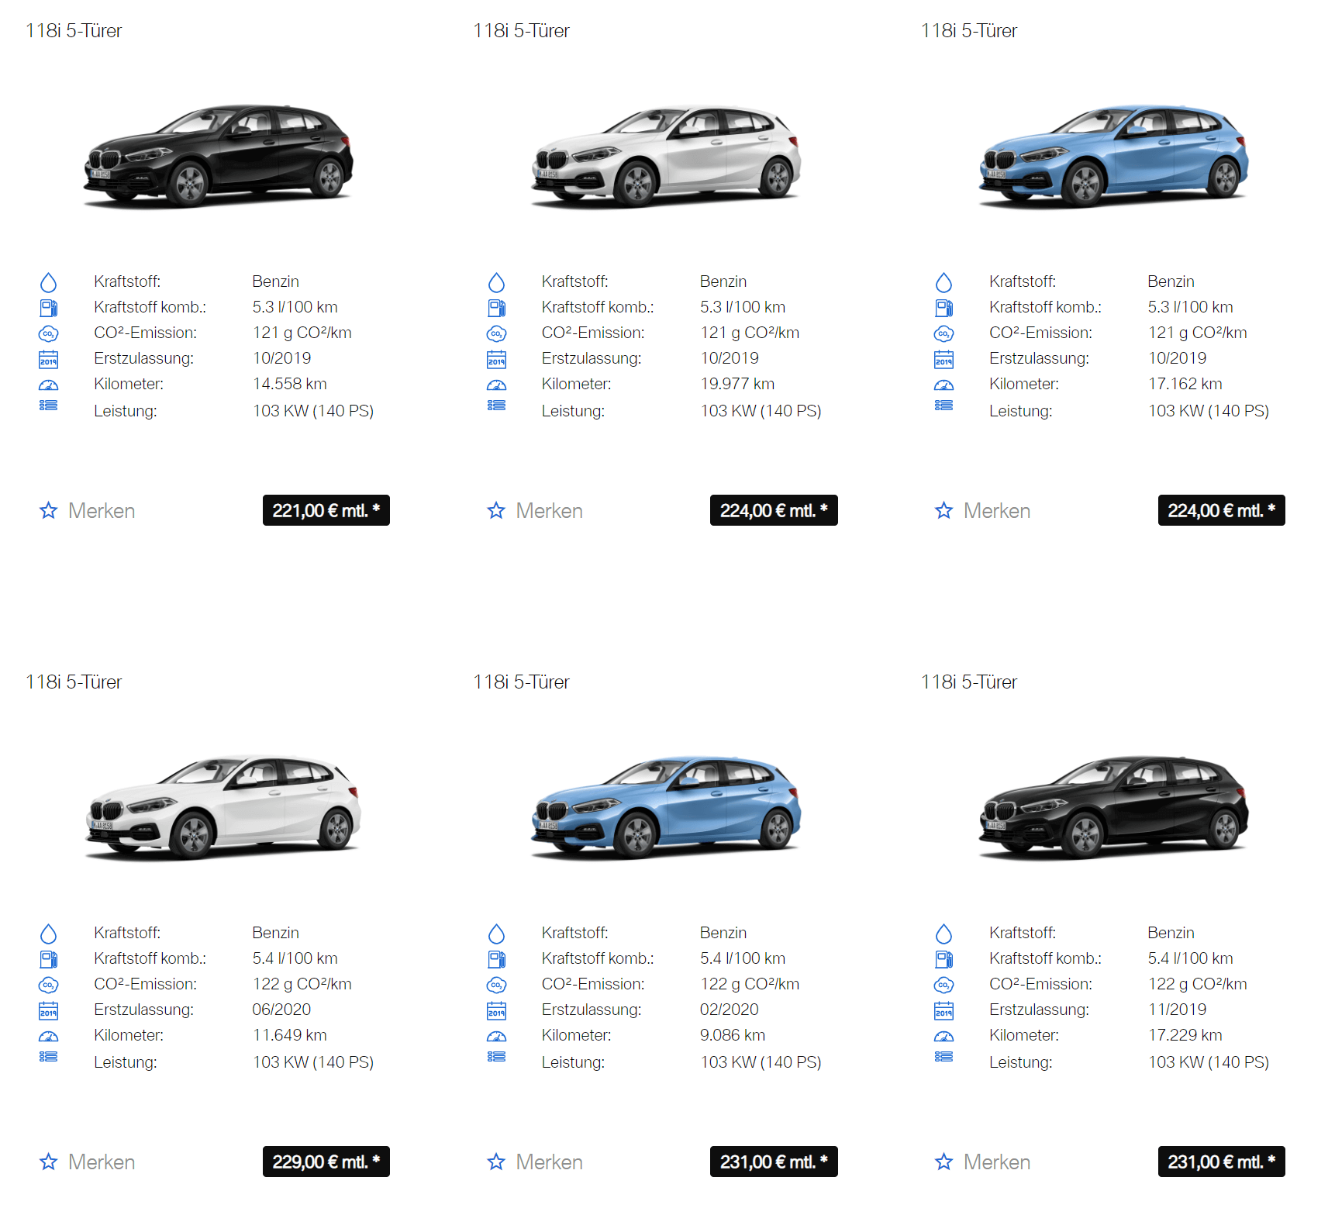Click the calendar icon on the 17.162 km car
1335x1222 pixels.
943,359
